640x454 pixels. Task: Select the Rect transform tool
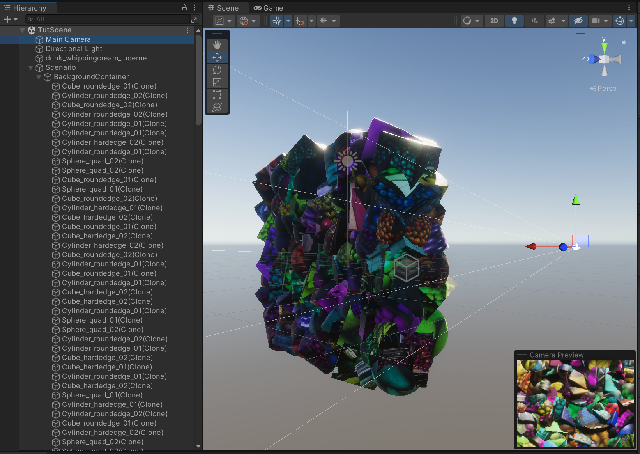[217, 95]
